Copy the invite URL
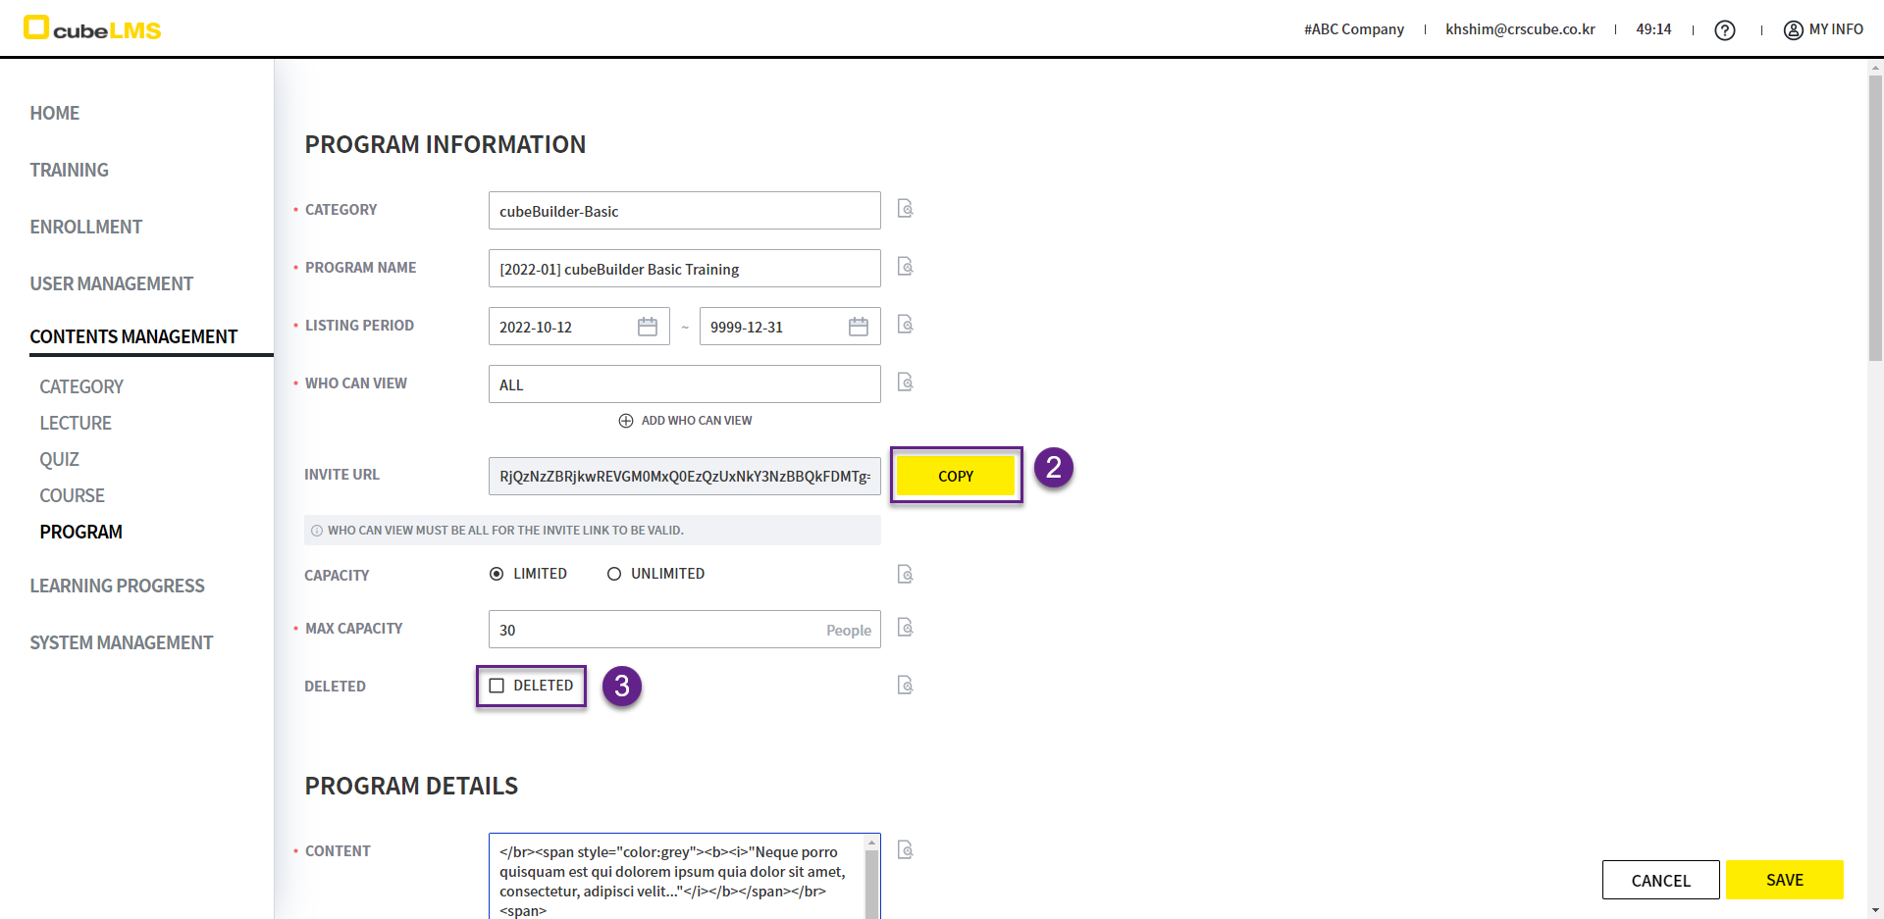 955,476
